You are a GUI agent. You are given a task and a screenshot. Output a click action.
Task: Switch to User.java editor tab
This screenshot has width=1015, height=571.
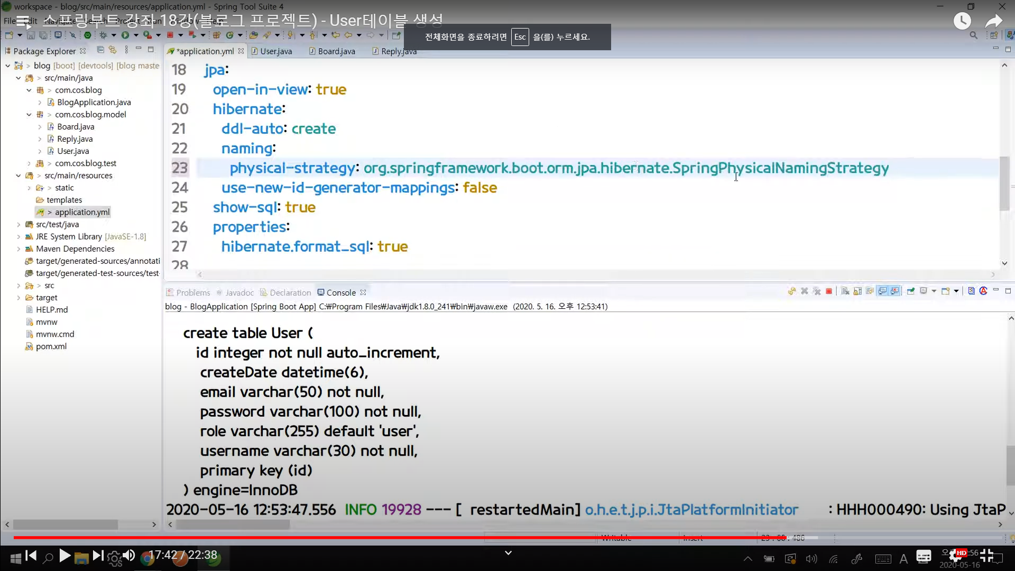click(x=272, y=51)
